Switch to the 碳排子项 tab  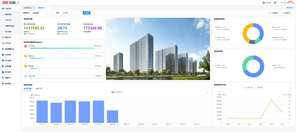39,89
